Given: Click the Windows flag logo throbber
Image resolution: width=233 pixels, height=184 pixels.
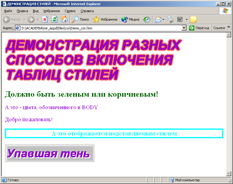Looking at the screenshot, I should pos(225,11).
